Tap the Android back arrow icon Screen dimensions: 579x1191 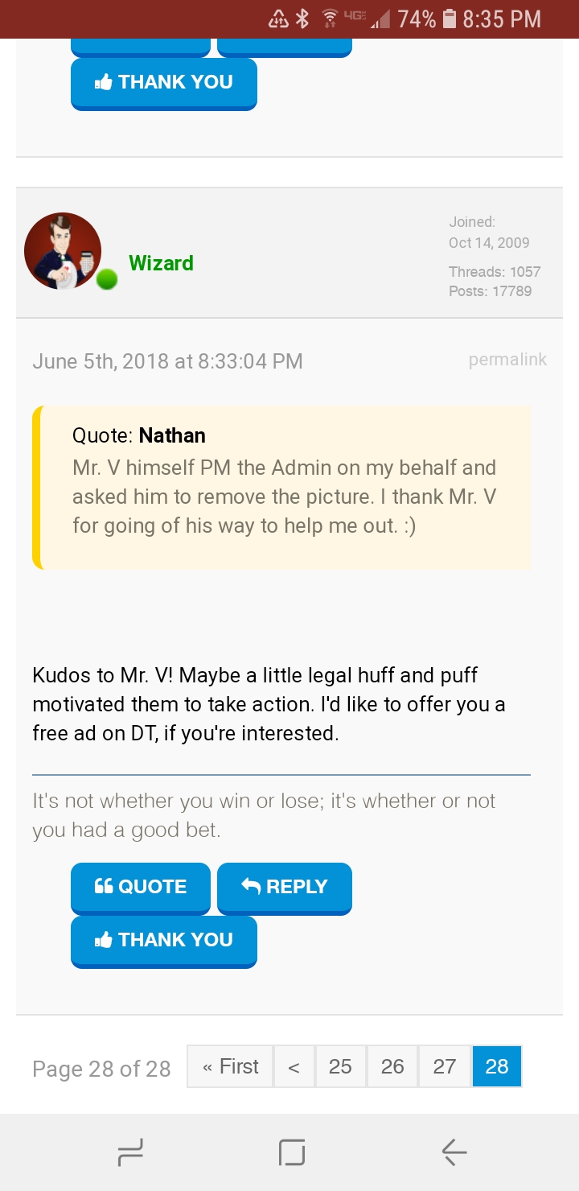pos(454,1153)
